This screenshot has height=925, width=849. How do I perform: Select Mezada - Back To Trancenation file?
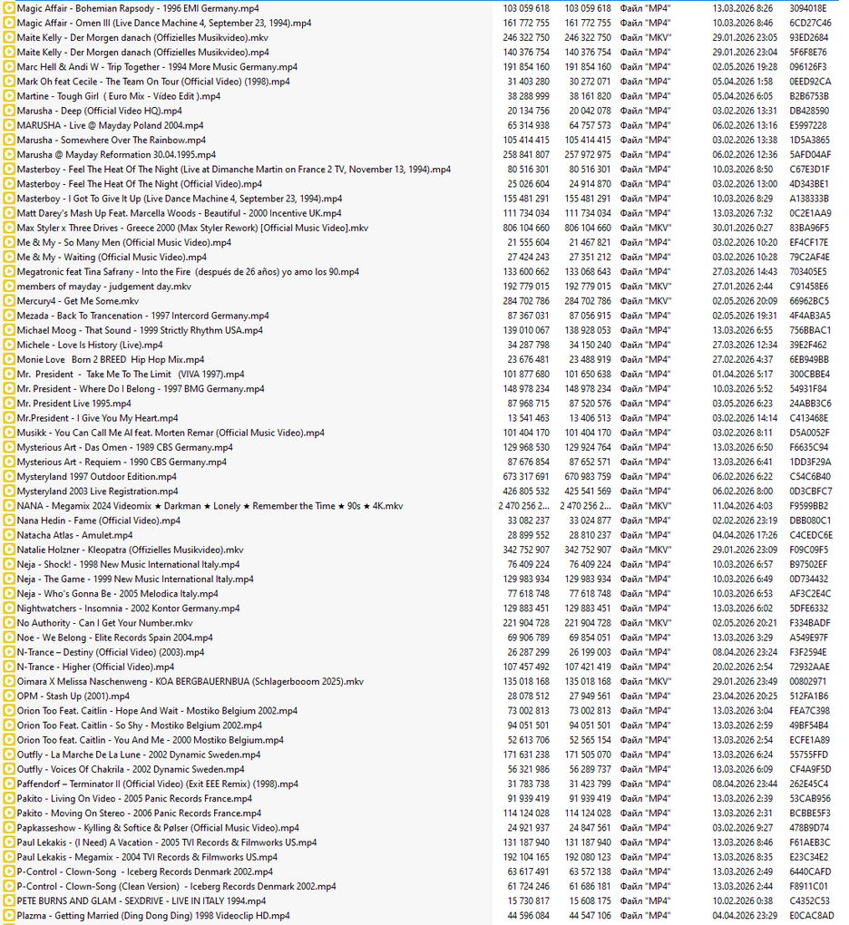(142, 316)
